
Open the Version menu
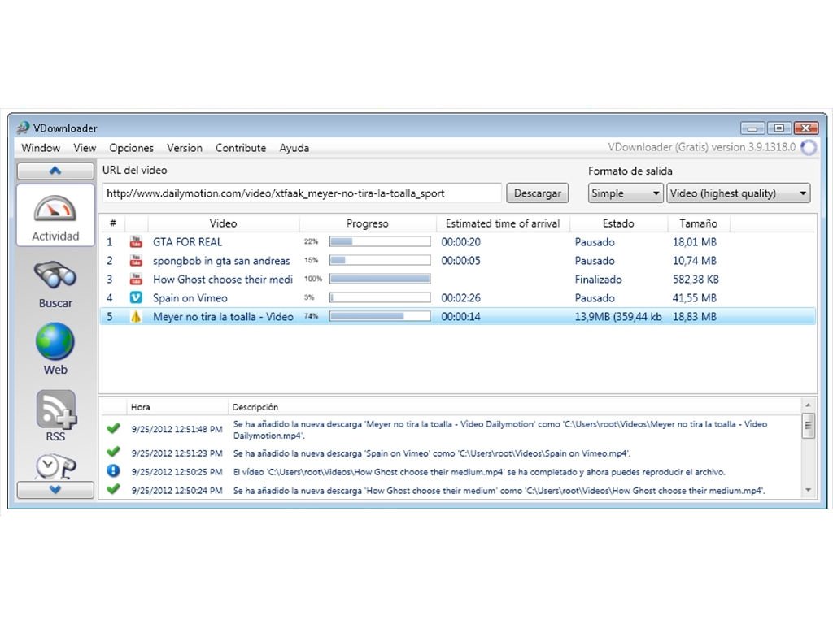[185, 148]
